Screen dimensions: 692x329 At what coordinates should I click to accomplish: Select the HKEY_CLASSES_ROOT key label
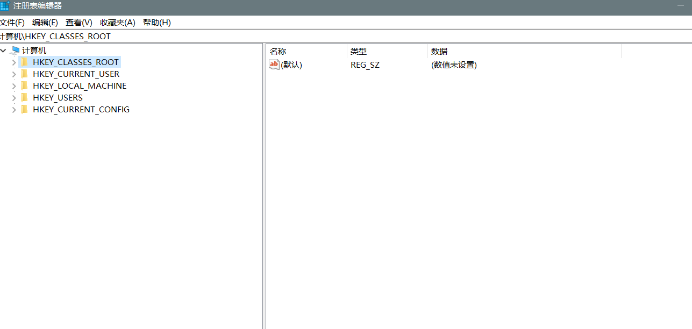coord(76,62)
